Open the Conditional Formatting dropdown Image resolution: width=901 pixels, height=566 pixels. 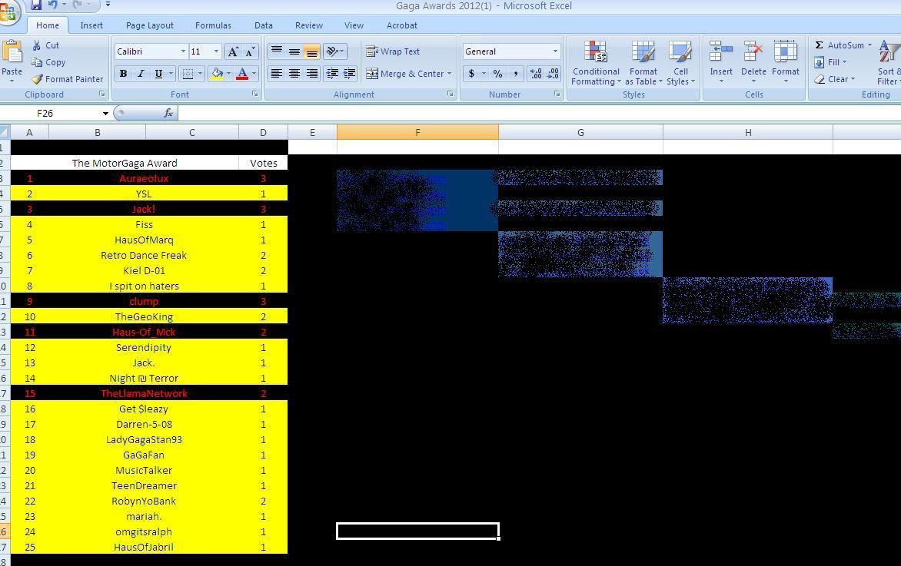pos(596,63)
